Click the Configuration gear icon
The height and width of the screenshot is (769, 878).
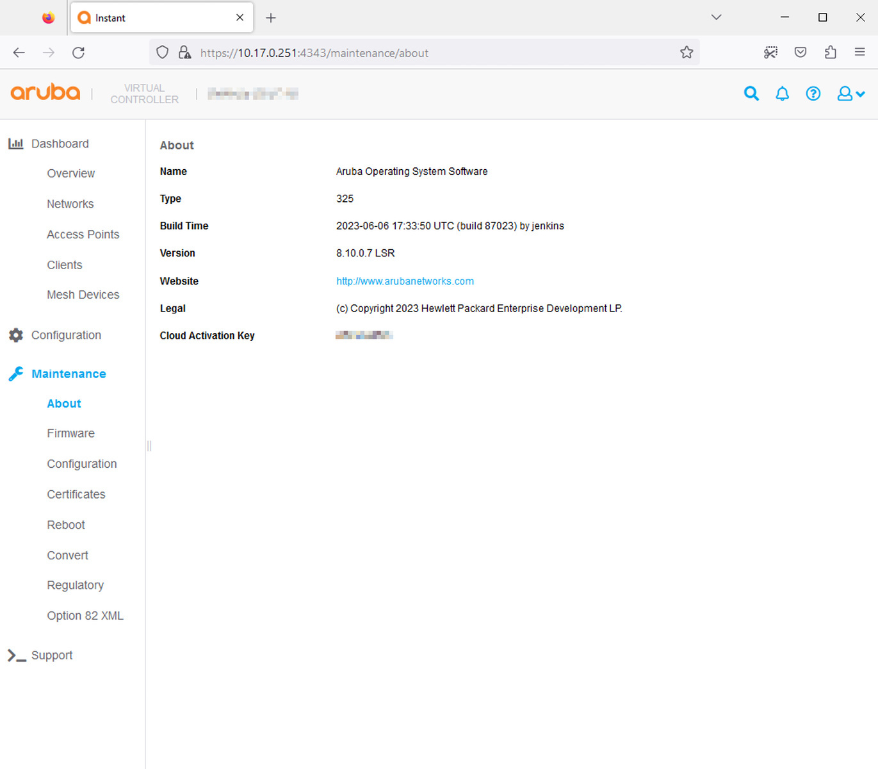pos(16,335)
